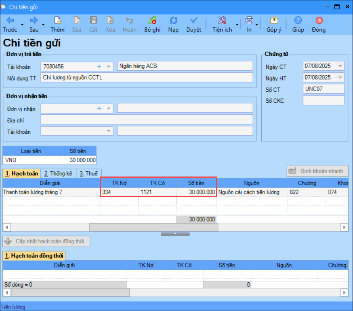The width and height of the screenshot is (353, 311).
Task: Reload data with Nạp
Action: [173, 24]
